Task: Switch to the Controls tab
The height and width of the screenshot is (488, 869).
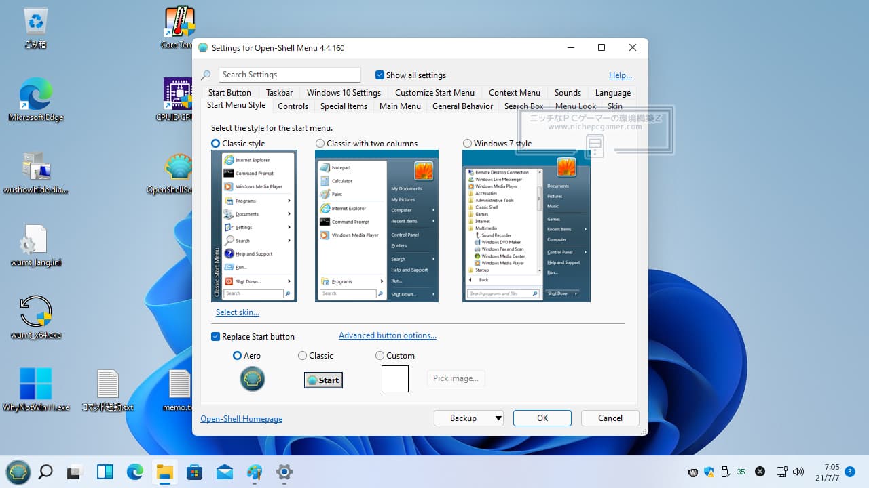Action: (x=293, y=106)
